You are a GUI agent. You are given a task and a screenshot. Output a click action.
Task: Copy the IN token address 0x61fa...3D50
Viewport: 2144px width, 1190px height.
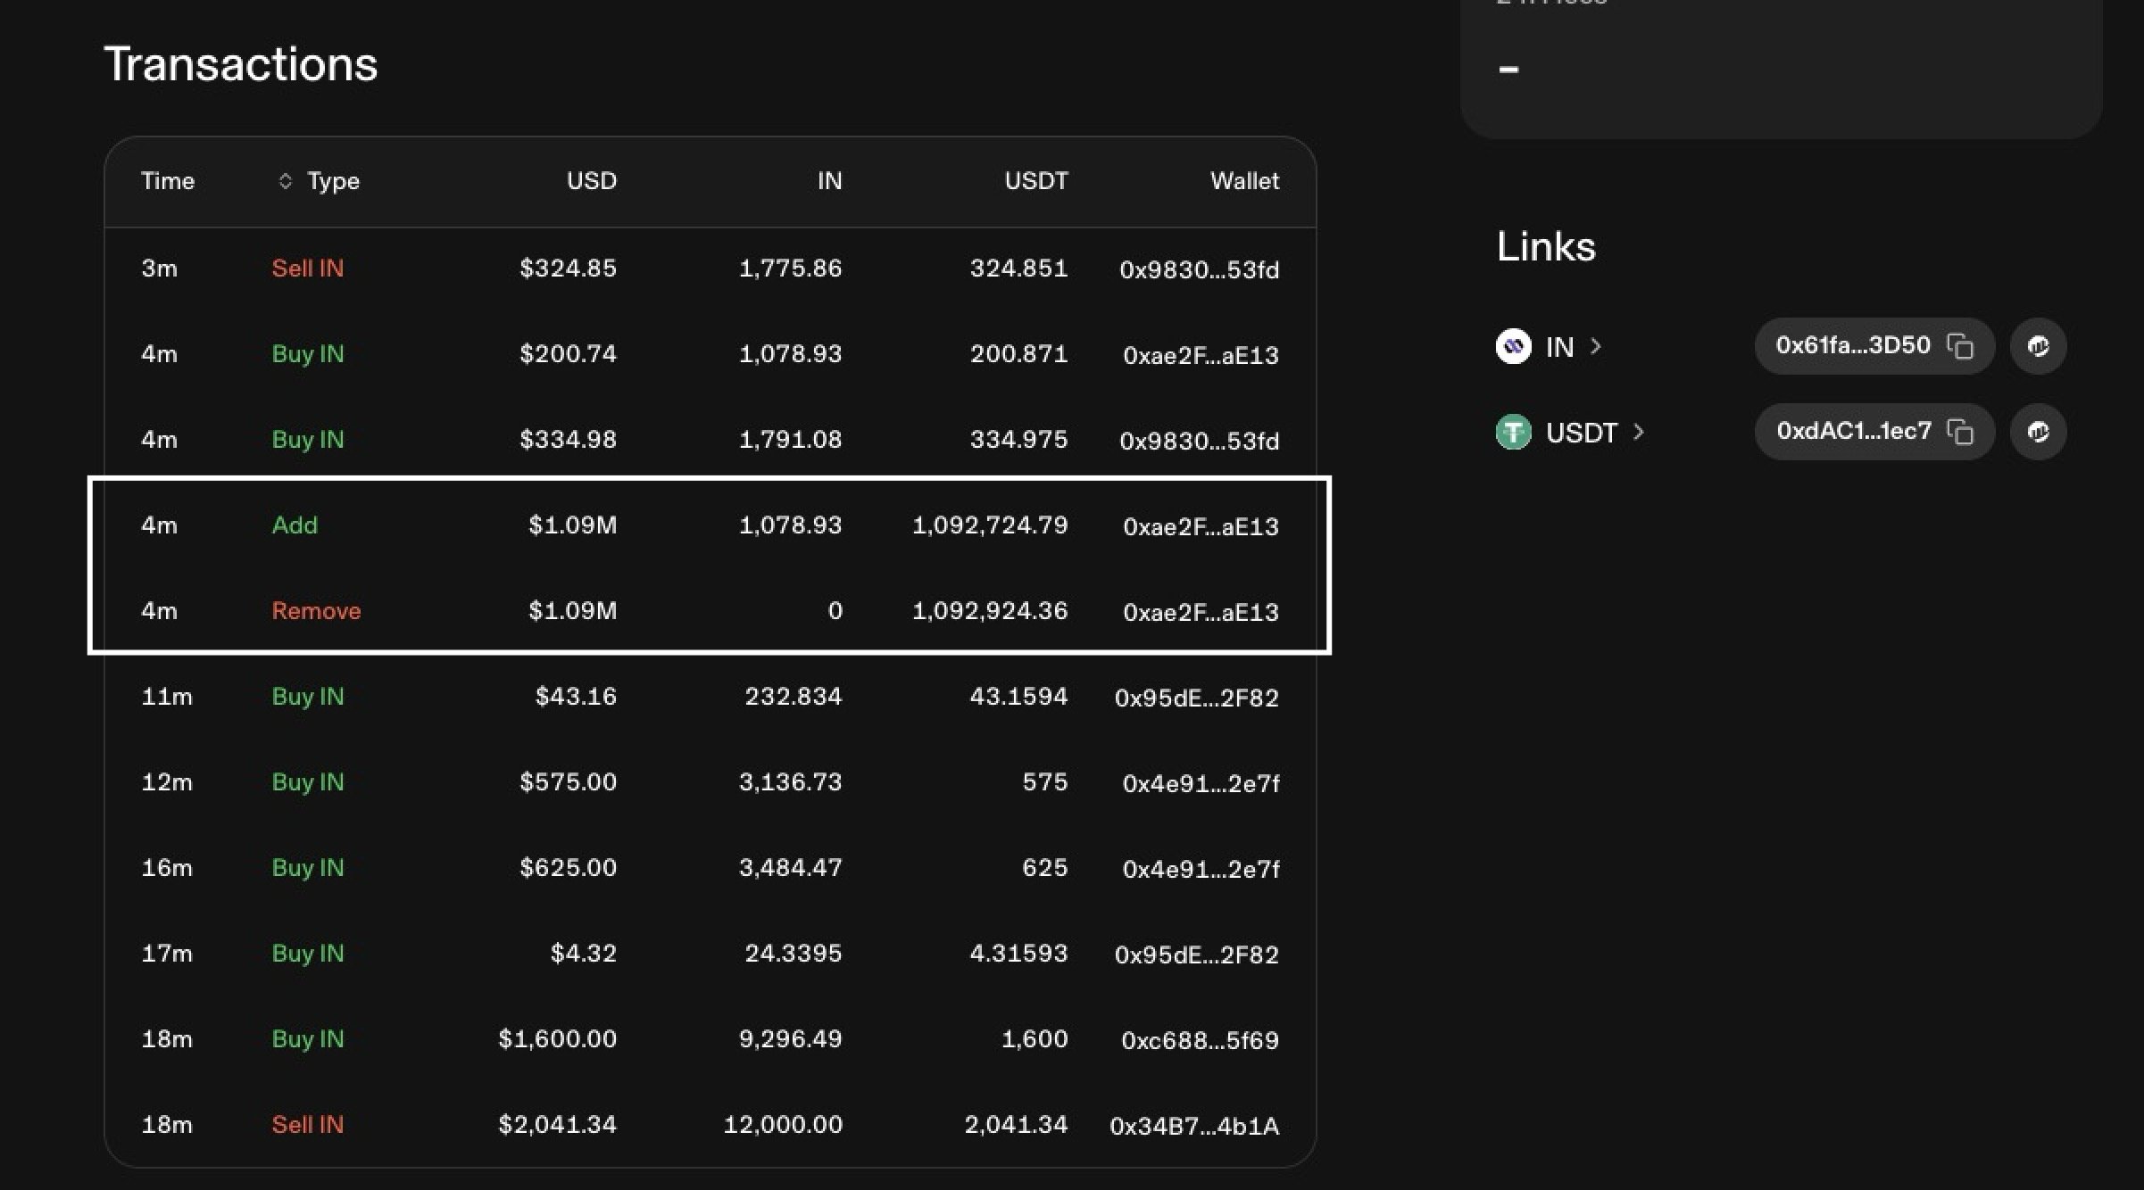[x=1960, y=346]
